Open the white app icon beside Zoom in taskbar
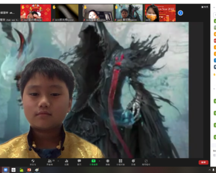Image resolution: width=216 pixels, height=173 pixels. (13, 170)
